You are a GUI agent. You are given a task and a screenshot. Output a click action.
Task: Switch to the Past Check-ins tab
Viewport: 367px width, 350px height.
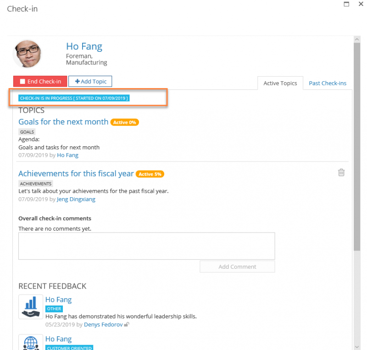328,83
